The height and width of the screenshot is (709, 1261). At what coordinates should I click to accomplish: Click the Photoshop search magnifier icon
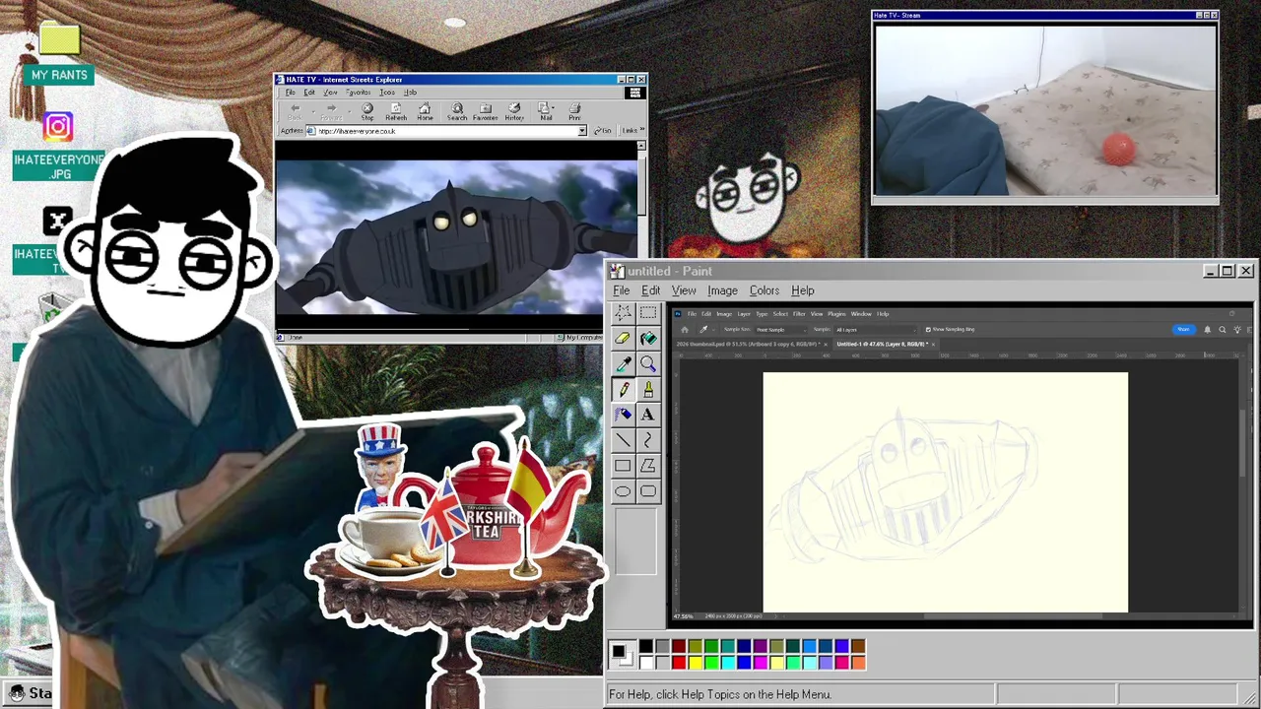1223,329
